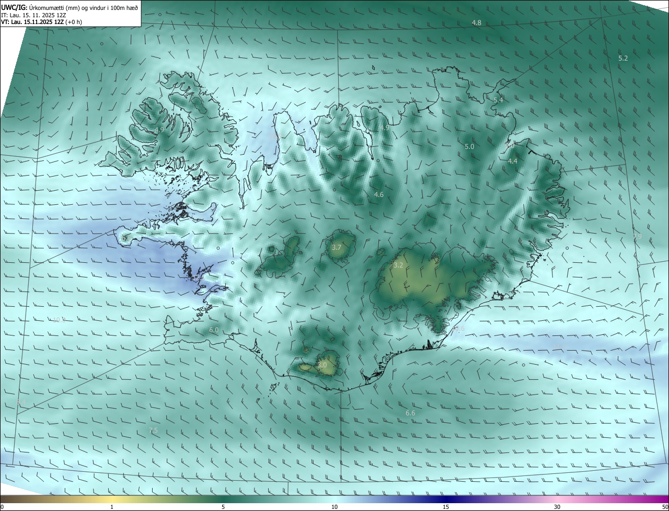Pick the yellow band of the colorbar above 1
669x511 pixels.
coord(112,500)
